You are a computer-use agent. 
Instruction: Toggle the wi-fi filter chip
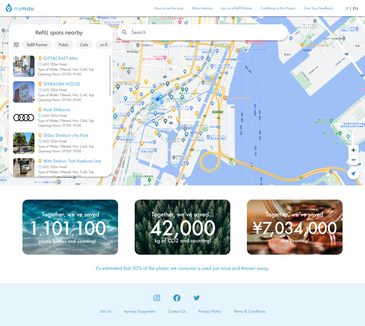[x=104, y=45]
